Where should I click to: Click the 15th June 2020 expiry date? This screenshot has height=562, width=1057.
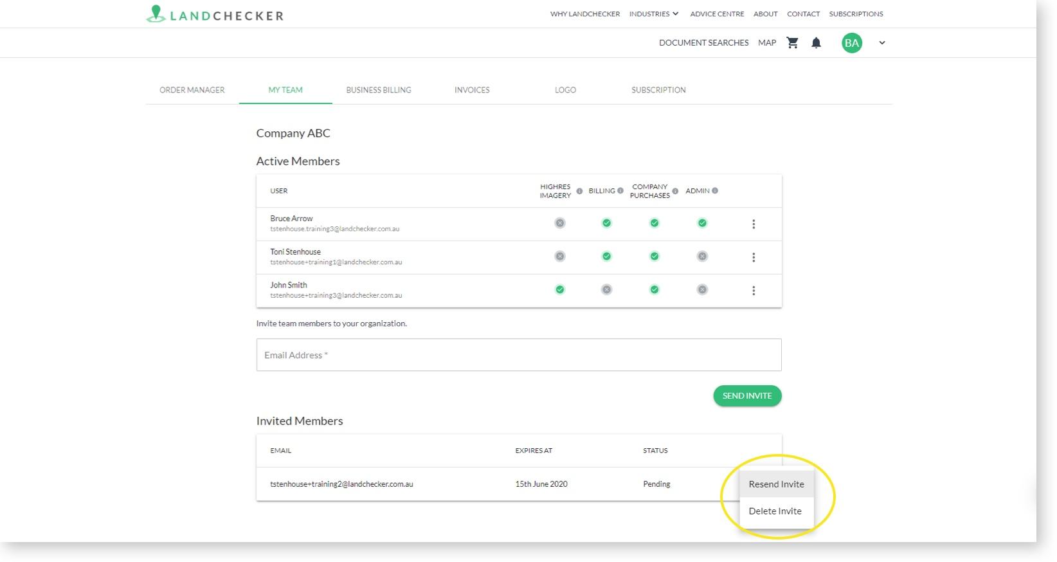pyautogui.click(x=541, y=484)
